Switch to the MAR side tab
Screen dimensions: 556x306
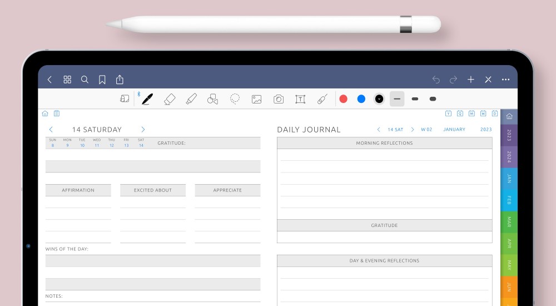tap(509, 222)
